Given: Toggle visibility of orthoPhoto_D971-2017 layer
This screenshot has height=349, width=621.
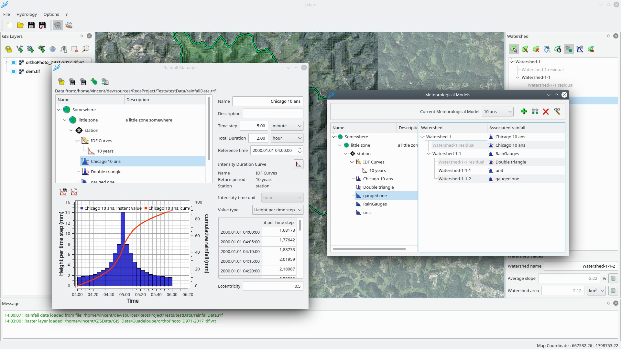Looking at the screenshot, I should coord(14,62).
